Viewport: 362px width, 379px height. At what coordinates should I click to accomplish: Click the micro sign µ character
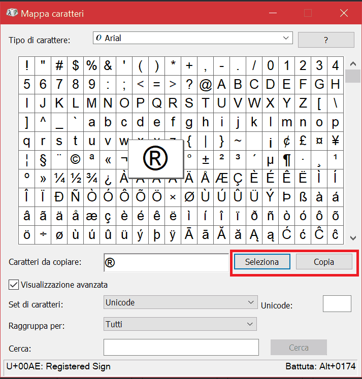coord(270,159)
